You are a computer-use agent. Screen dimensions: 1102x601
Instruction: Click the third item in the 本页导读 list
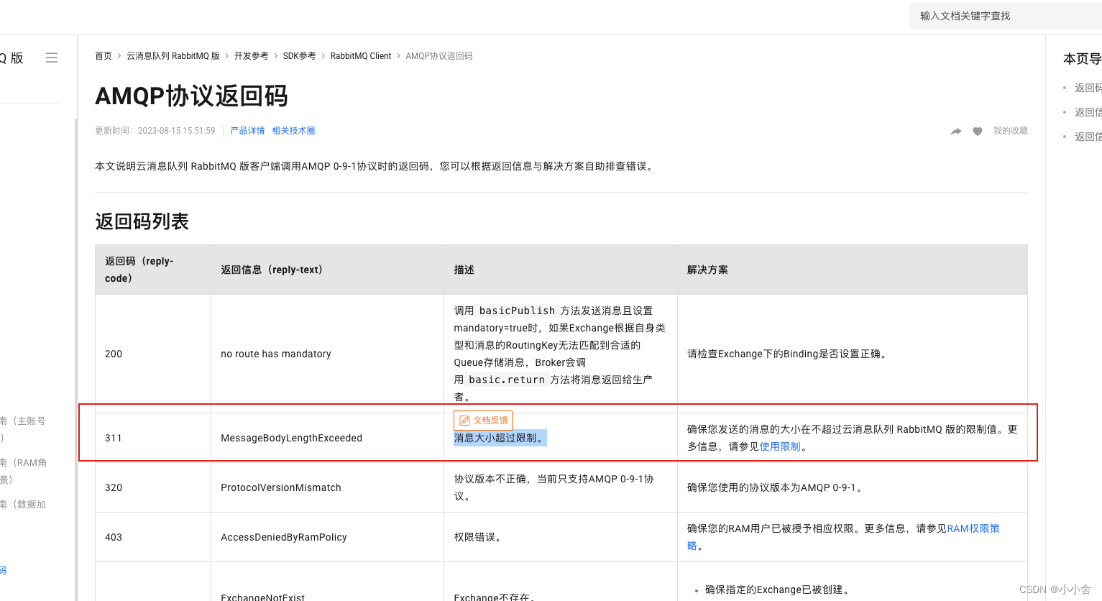pyautogui.click(x=1087, y=137)
